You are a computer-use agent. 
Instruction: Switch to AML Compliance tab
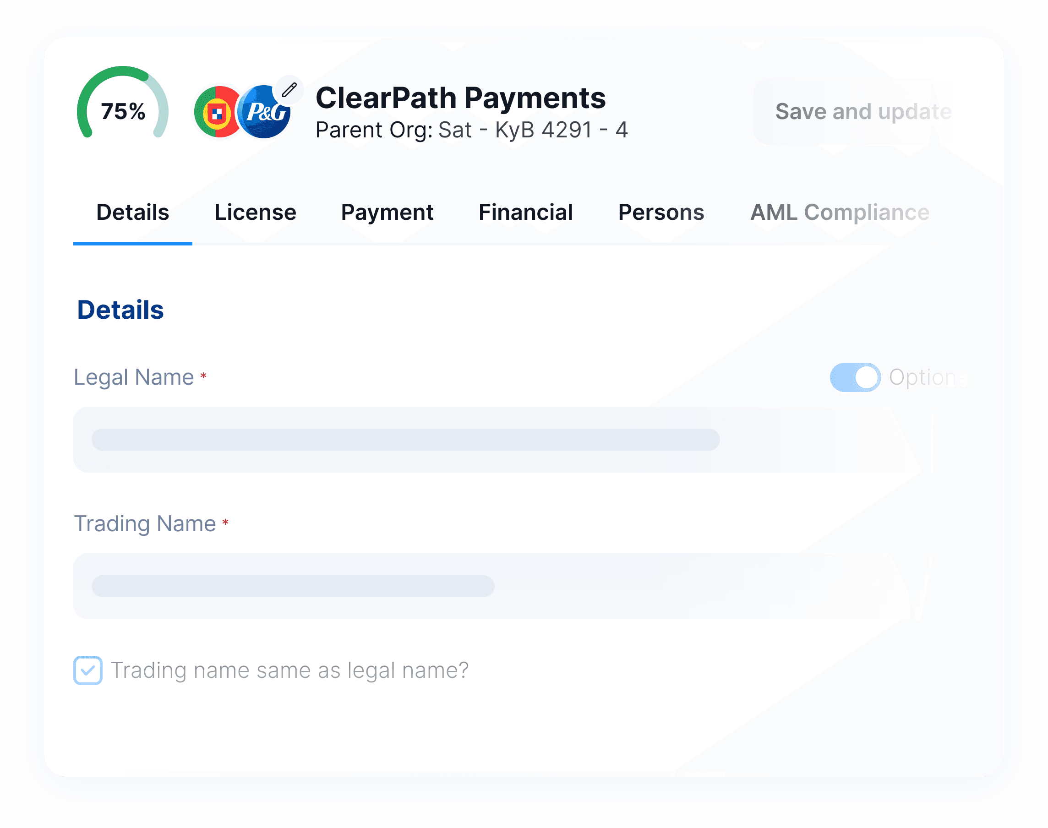840,212
